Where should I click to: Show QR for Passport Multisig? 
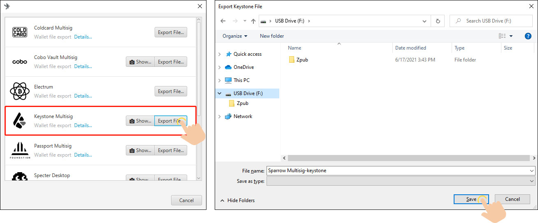pyautogui.click(x=140, y=150)
